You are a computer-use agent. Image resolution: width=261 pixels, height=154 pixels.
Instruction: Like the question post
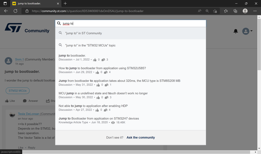coord(10,101)
